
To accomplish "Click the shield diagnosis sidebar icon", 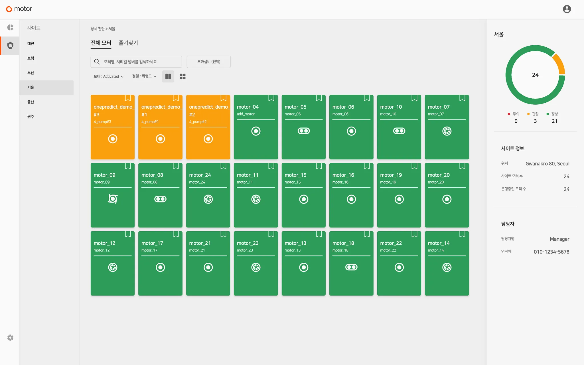I will [x=10, y=46].
